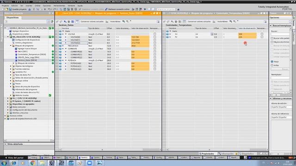The image size is (296, 166).
Task: Toggle Remanencia checkbox for PV row
Action: coord(262,37)
